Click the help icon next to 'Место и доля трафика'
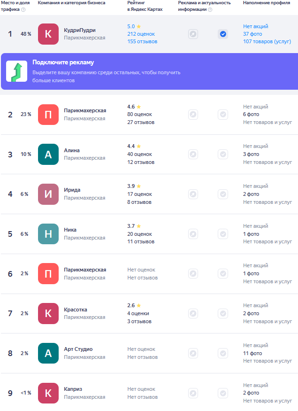Image resolution: width=298 pixels, height=411 pixels. (x=23, y=9)
